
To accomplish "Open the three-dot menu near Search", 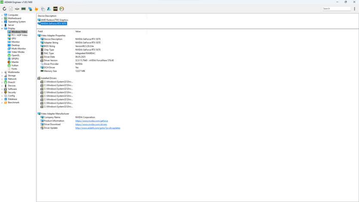I will pos(354,9).
